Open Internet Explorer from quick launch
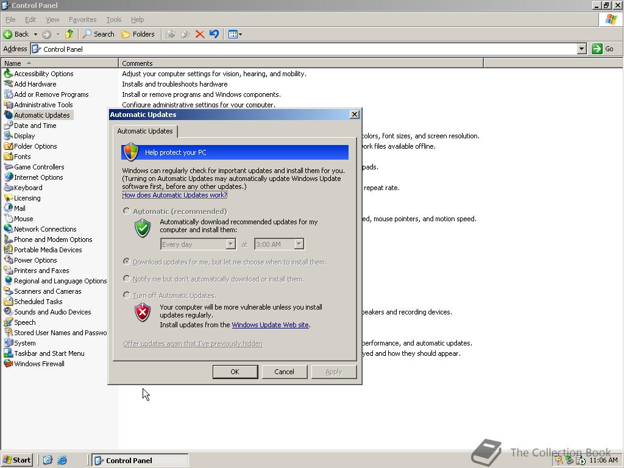 click(62, 460)
